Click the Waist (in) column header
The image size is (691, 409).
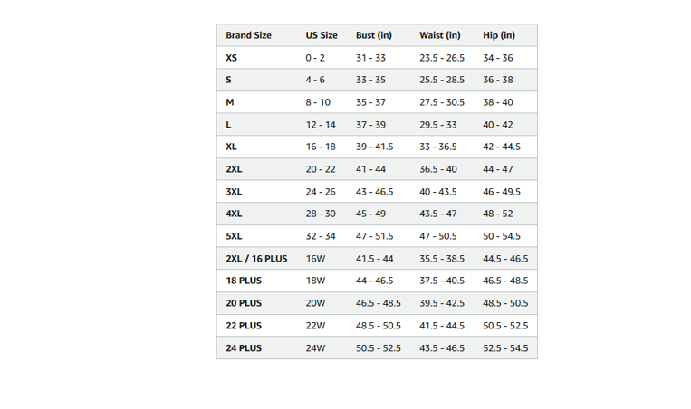[x=440, y=35]
